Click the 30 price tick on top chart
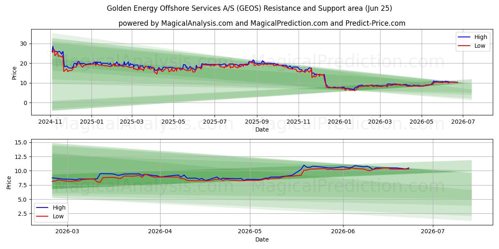Image resolution: width=499 pixels, height=249 pixels. point(23,44)
